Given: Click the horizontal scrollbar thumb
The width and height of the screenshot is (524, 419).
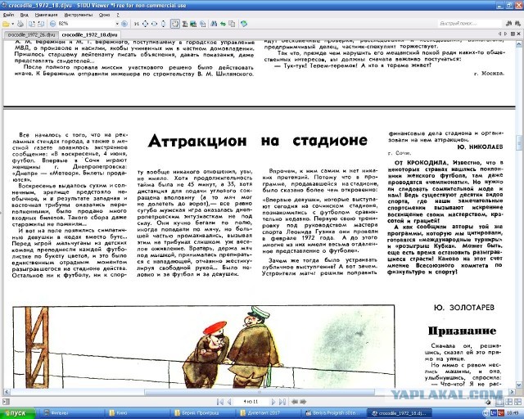Looking at the screenshot, I should [x=260, y=392].
